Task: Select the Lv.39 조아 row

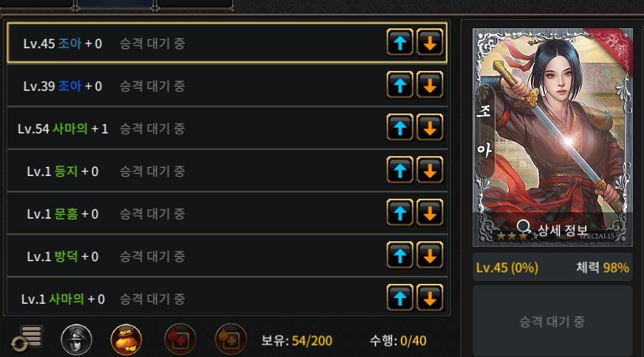Action: tap(227, 85)
